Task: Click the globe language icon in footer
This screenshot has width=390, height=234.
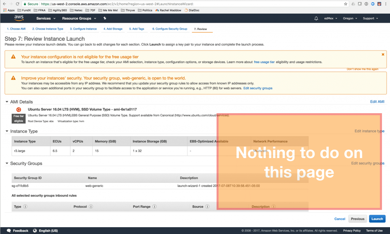Action: tap(35, 231)
